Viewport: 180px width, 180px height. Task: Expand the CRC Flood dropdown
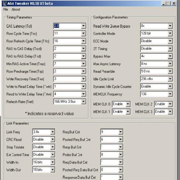pyautogui.click(x=52, y=139)
